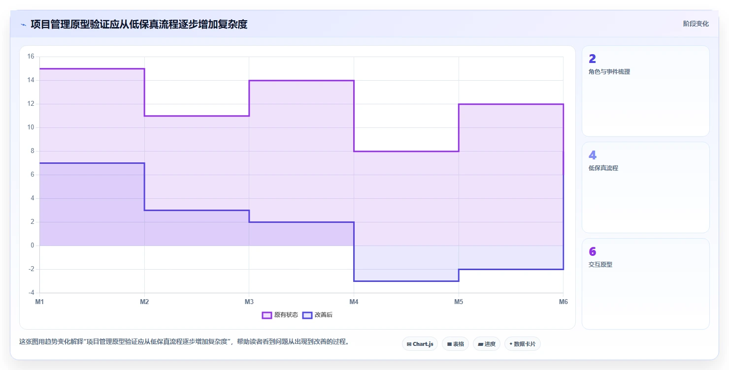Click the purple 原有状态 legend swatch

pyautogui.click(x=267, y=315)
